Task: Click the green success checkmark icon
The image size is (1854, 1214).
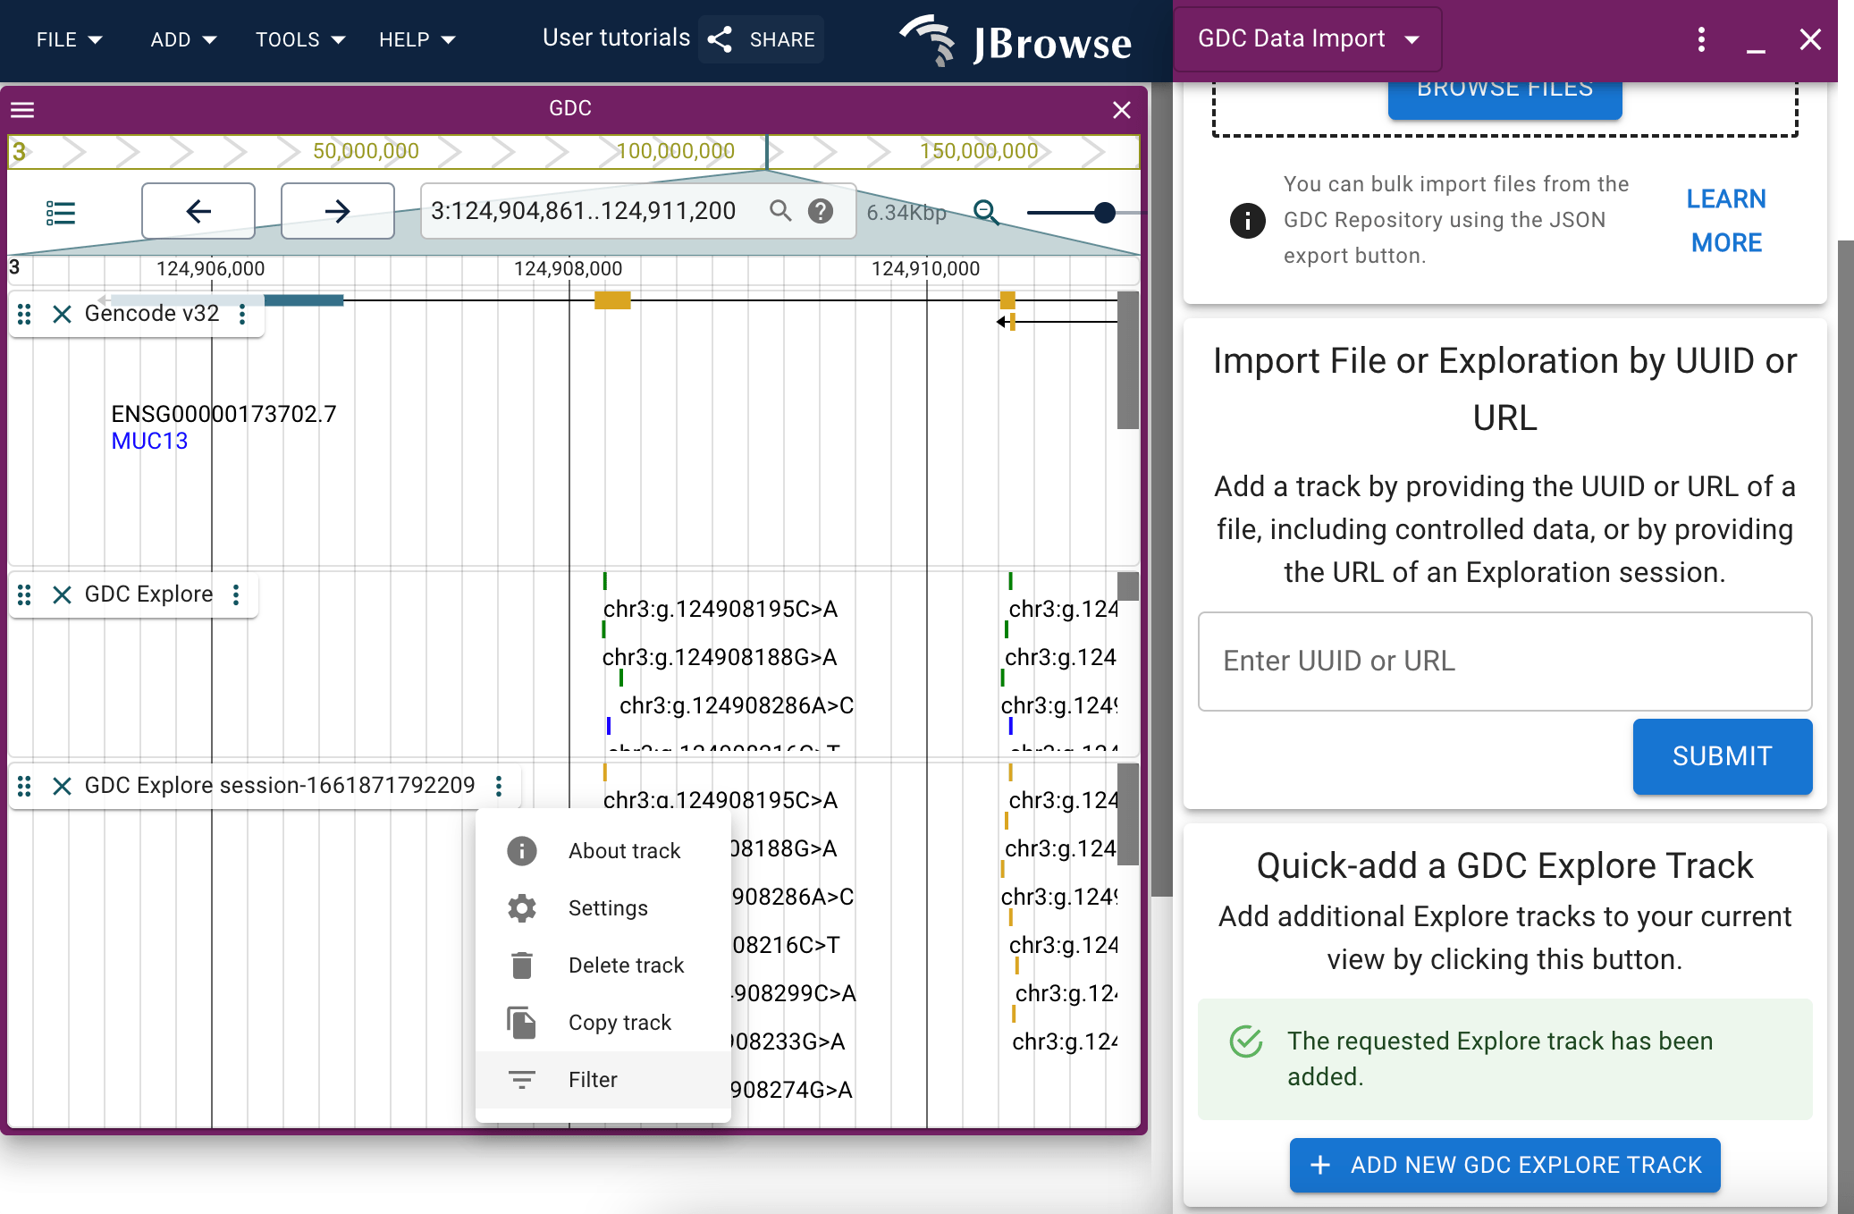Action: [1246, 1041]
